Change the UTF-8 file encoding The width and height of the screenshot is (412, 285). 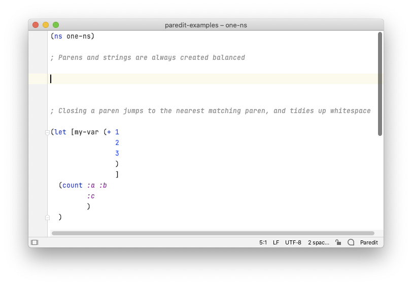[293, 242]
